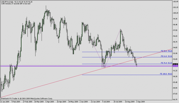Image resolution: width=179 pixels, height=103 pixels.
Task: Click the USDJPYm,Daily chart title text
Action: pyautogui.click(x=7, y=2)
